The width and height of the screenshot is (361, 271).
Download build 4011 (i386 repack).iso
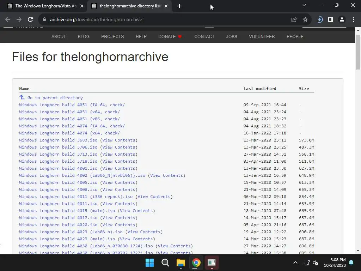pos(76,197)
